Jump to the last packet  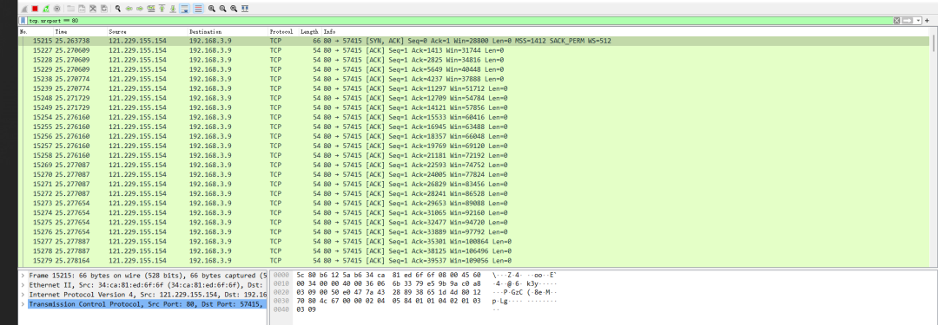tap(173, 9)
